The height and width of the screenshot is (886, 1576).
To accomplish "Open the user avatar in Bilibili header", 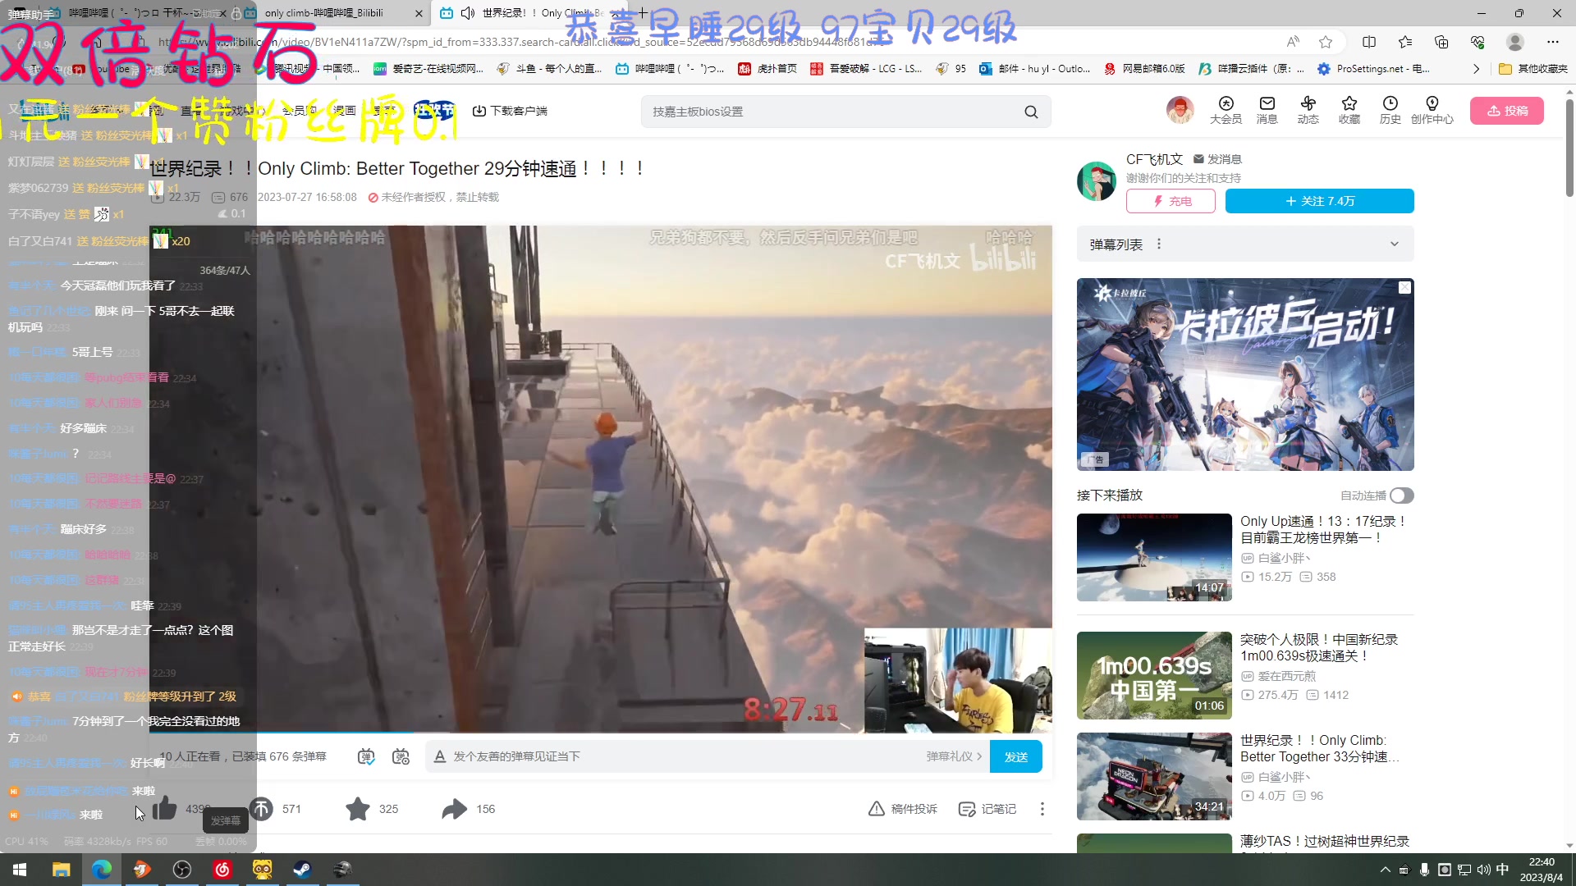I will [1180, 110].
